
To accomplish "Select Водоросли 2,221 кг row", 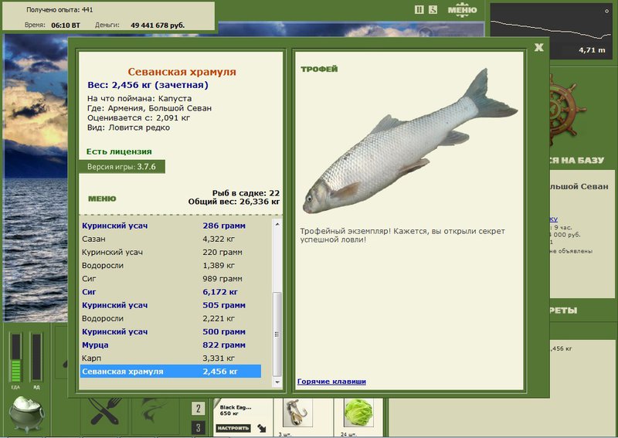I will coord(170,318).
